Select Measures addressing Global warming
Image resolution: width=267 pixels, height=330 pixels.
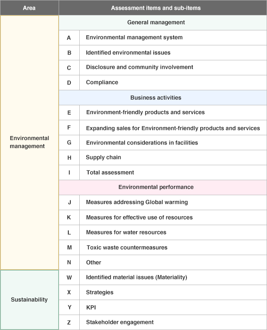tap(137, 202)
